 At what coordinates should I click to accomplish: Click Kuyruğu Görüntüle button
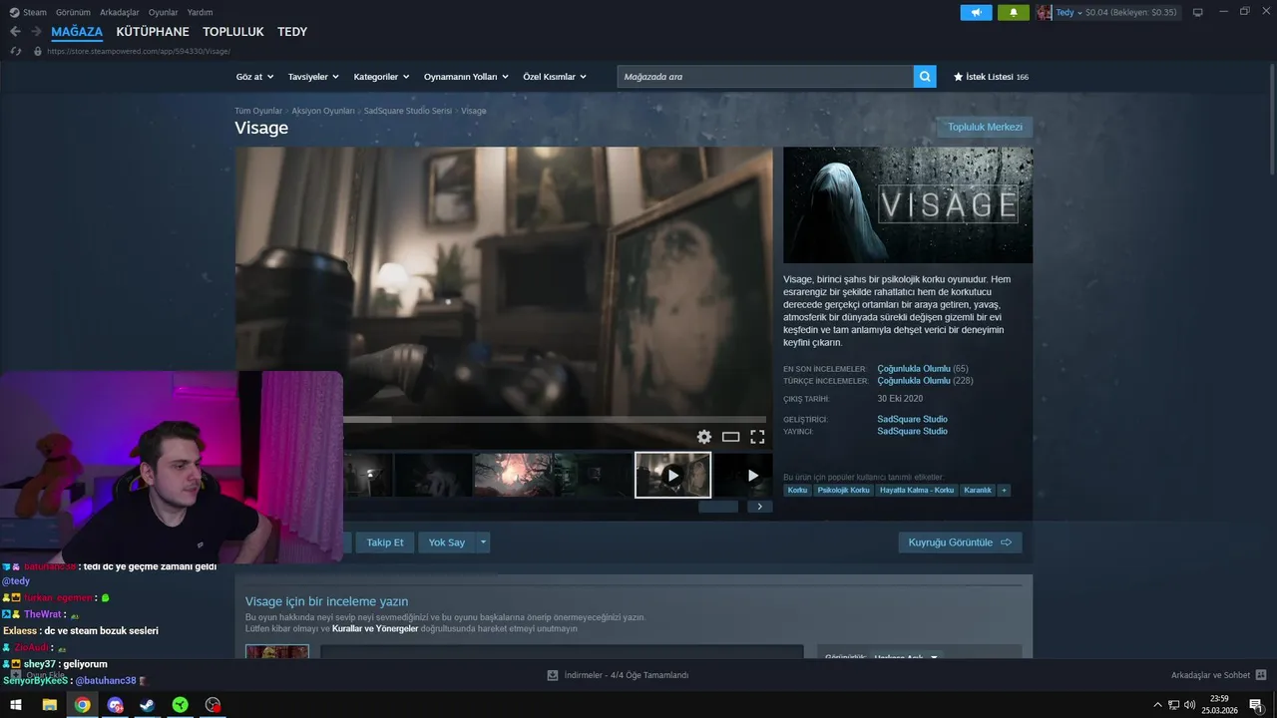click(960, 542)
